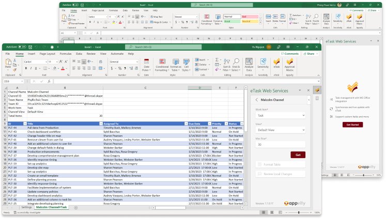This screenshot has height=219, width=386.
Task: Switch to Insert tab in front window
Action: click(32, 54)
